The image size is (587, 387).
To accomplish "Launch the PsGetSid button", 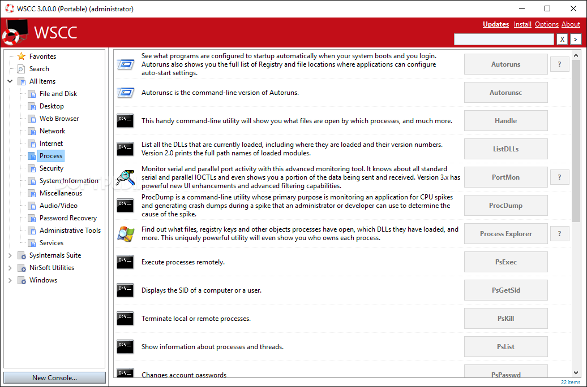I will coord(505,290).
